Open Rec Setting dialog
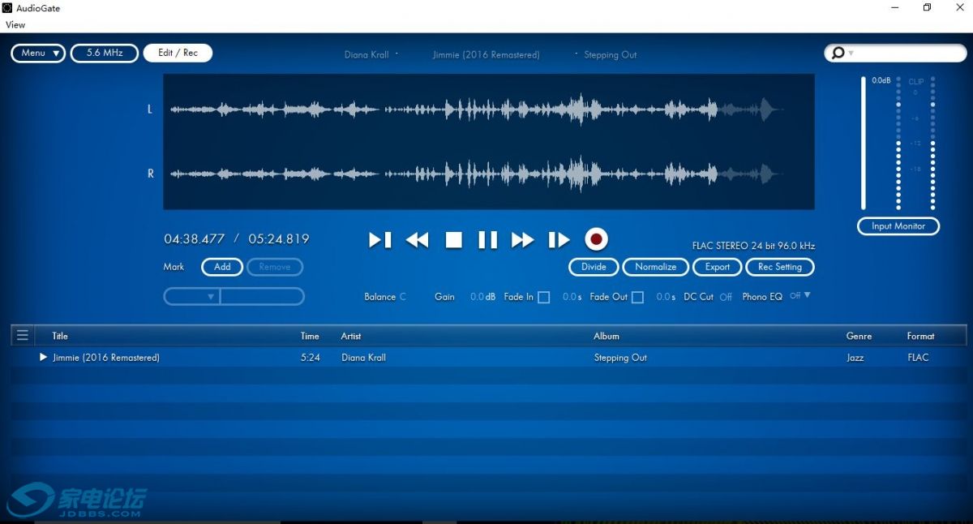The height and width of the screenshot is (524, 973). click(780, 267)
